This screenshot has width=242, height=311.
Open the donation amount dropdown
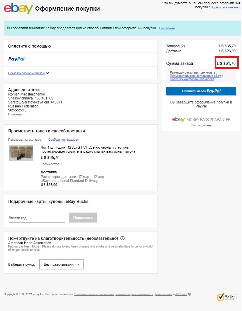62,264
